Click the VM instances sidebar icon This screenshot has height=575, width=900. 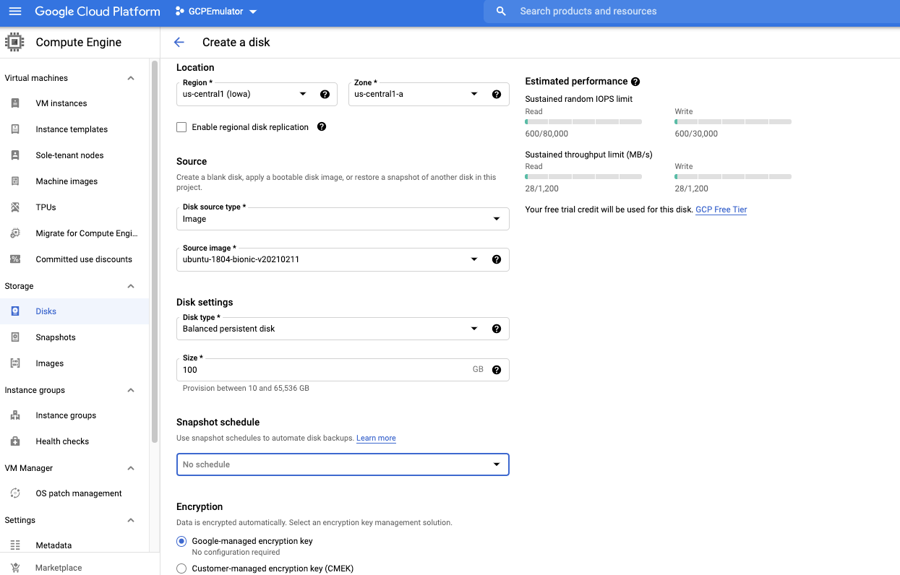pyautogui.click(x=15, y=103)
